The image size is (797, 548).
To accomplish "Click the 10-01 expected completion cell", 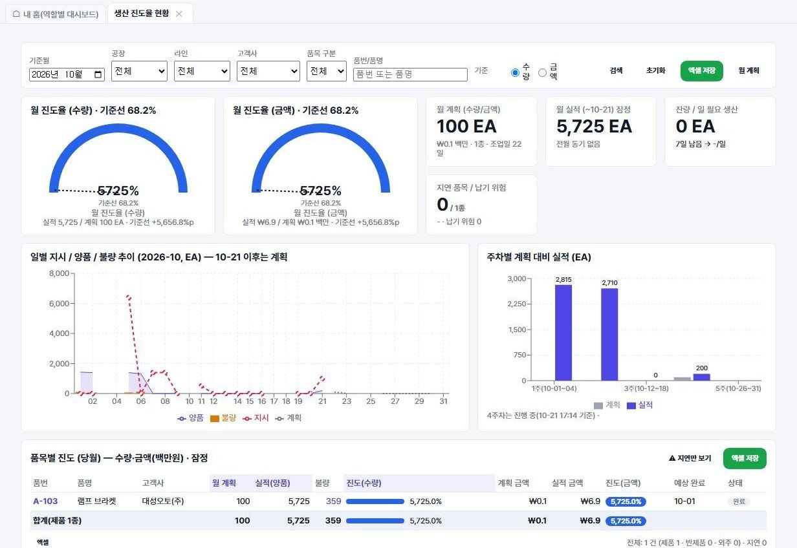I will [x=683, y=501].
